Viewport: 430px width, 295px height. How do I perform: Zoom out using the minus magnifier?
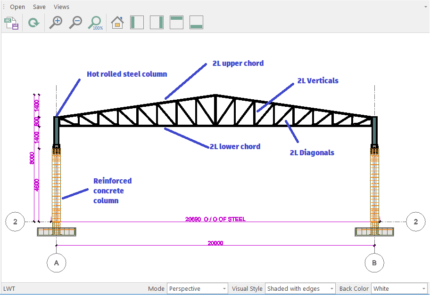[x=75, y=22]
